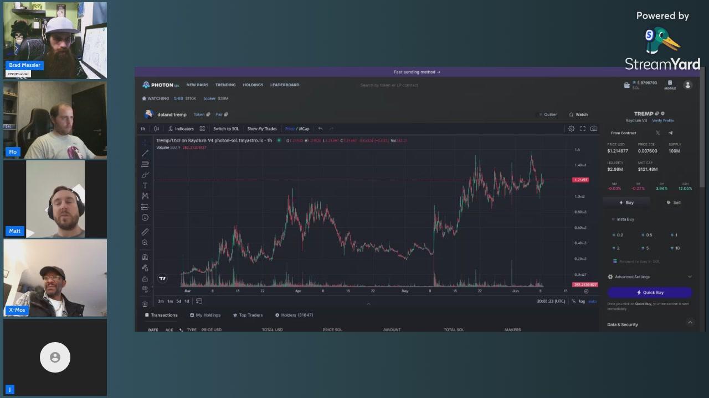Hide all drawings with eye icon
Image resolution: width=709 pixels, height=398 pixels.
coord(145,289)
